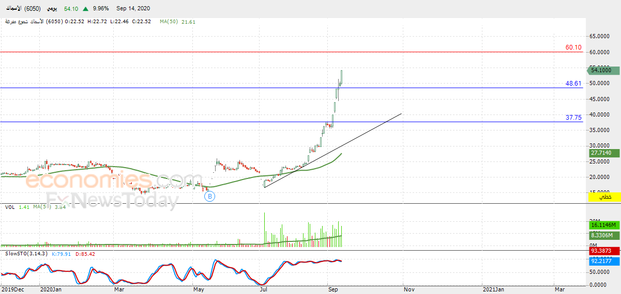
Task: Click the May time axis label
Action: tap(199, 290)
